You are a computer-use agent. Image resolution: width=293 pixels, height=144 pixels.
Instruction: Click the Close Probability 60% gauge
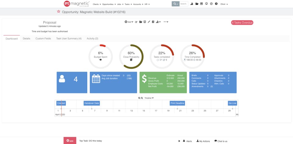pyautogui.click(x=131, y=56)
